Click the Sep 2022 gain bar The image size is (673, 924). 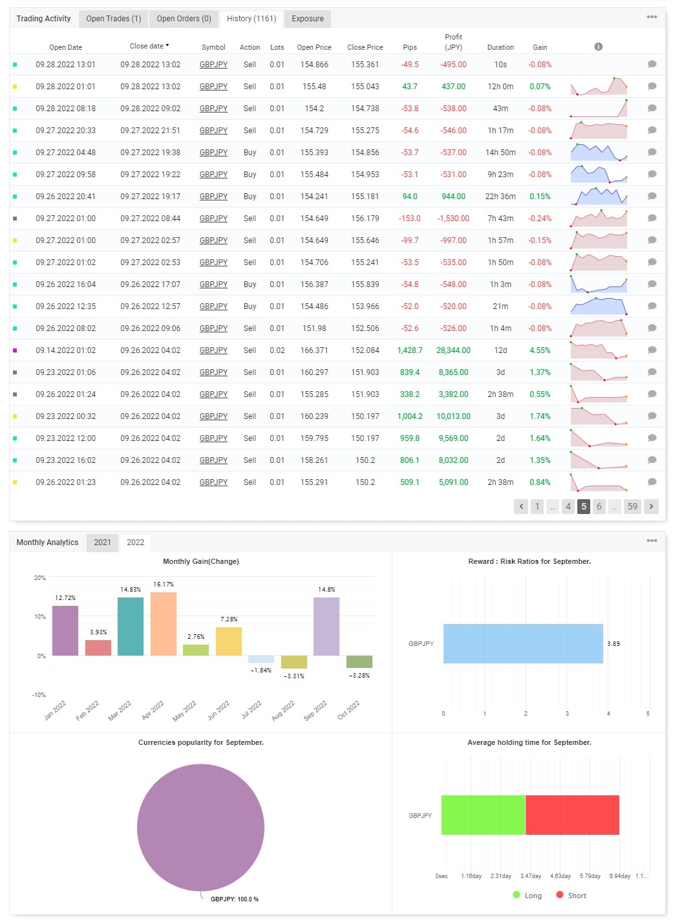click(x=326, y=626)
